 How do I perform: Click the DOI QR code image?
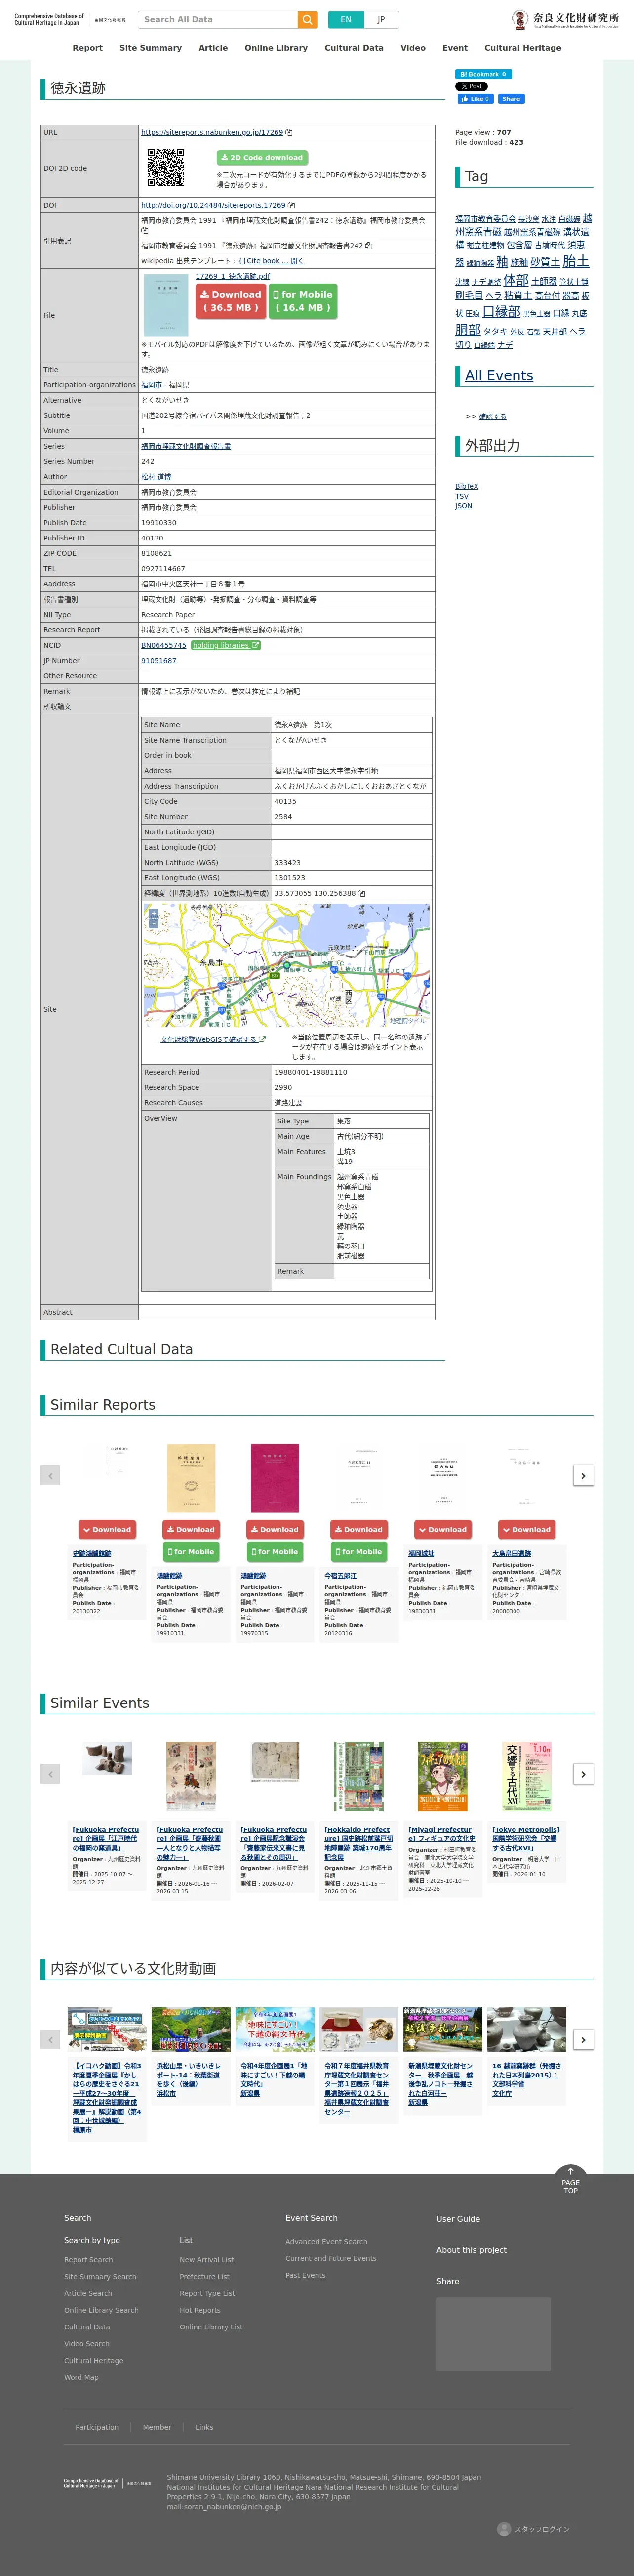[166, 168]
